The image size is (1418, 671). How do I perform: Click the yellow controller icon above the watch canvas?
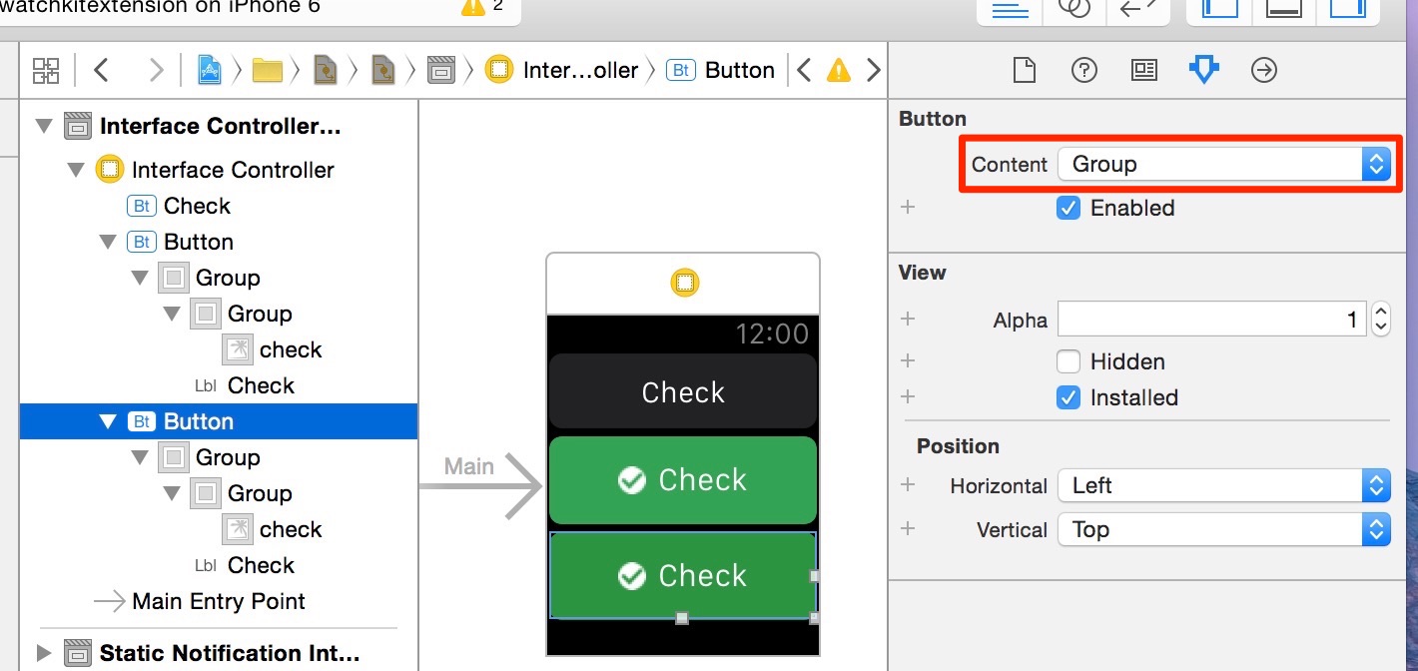point(684,283)
